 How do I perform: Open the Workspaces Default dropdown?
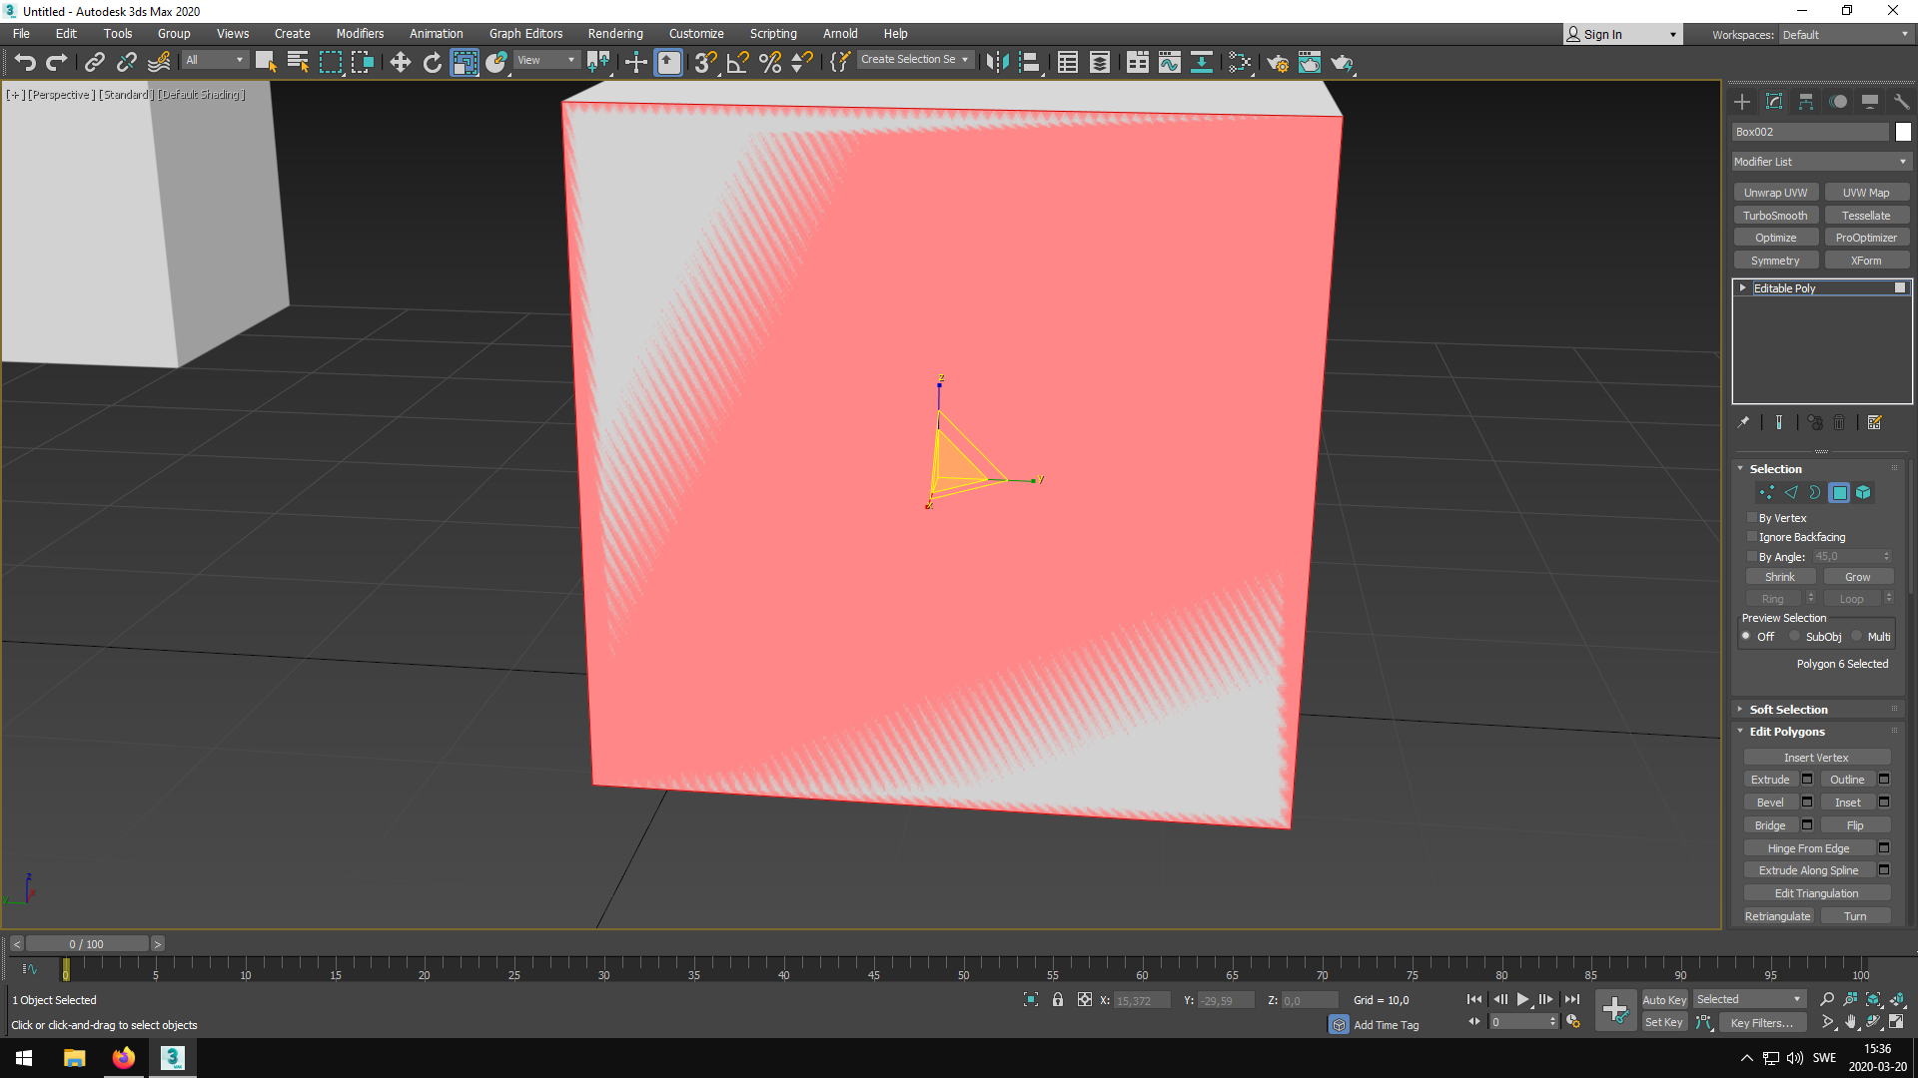1845,35
